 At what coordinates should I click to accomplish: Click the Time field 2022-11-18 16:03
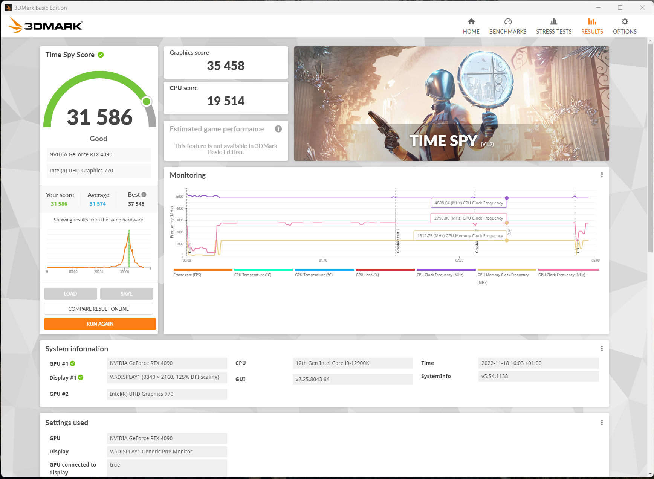point(538,363)
